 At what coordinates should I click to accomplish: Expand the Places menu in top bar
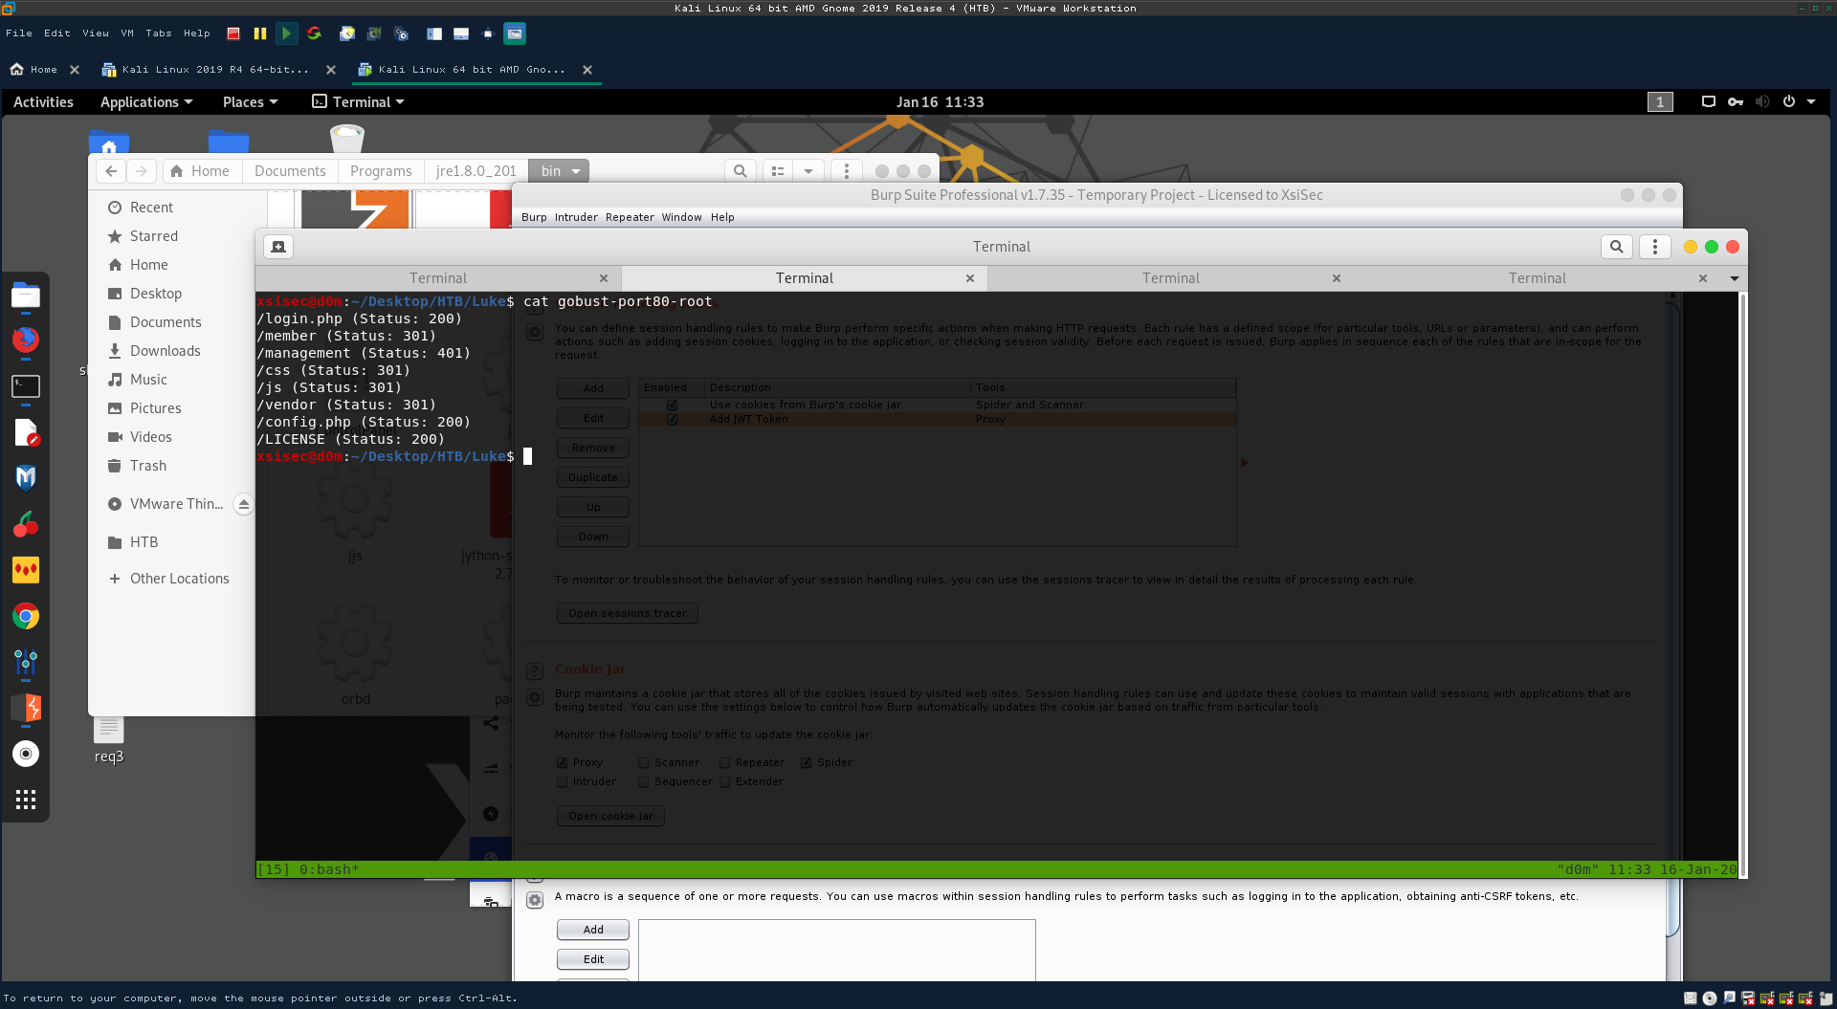point(250,101)
